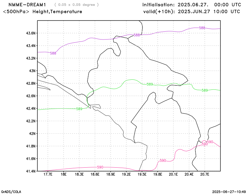Click the 18.6E longitude label

[95, 174]
